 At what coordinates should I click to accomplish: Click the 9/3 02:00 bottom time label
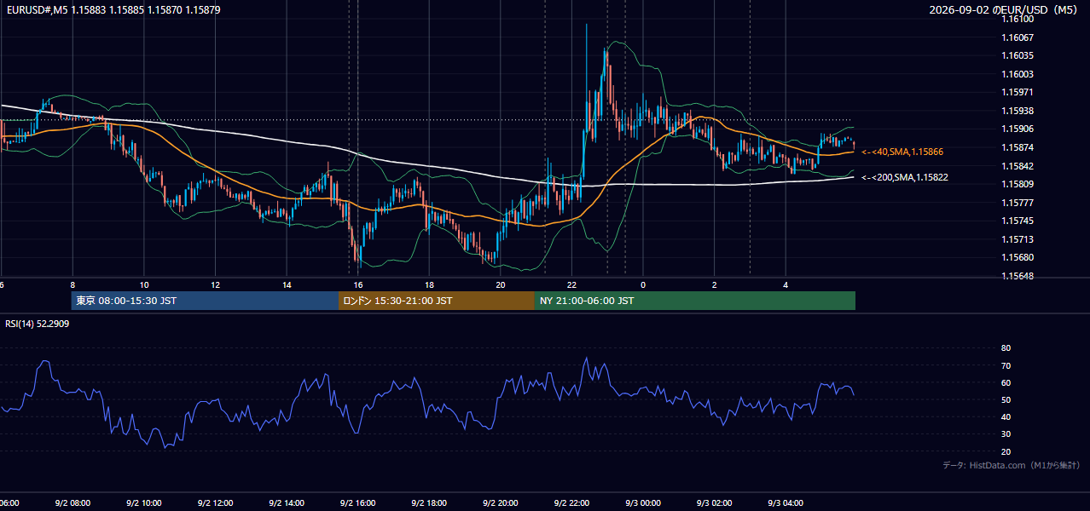tap(715, 503)
